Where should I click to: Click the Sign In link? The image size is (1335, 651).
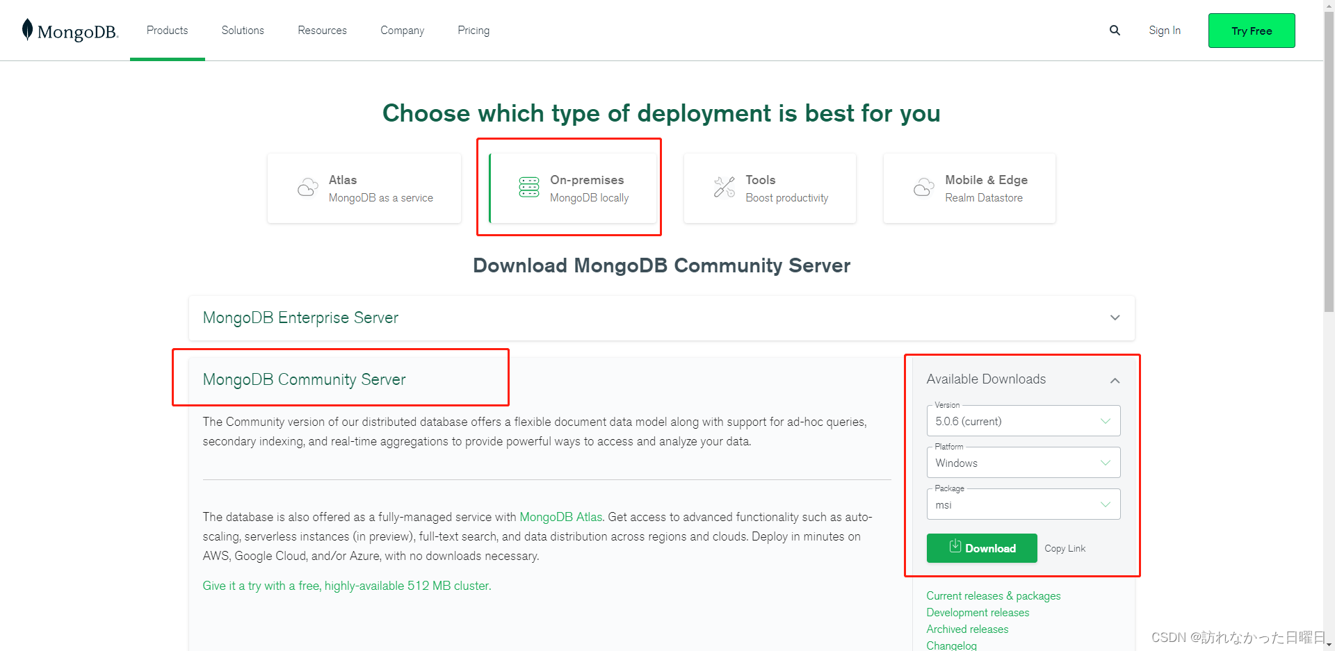tap(1165, 31)
